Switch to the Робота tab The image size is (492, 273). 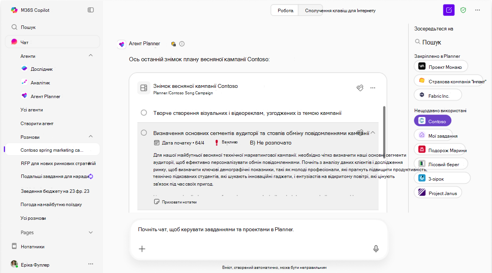[x=285, y=11]
